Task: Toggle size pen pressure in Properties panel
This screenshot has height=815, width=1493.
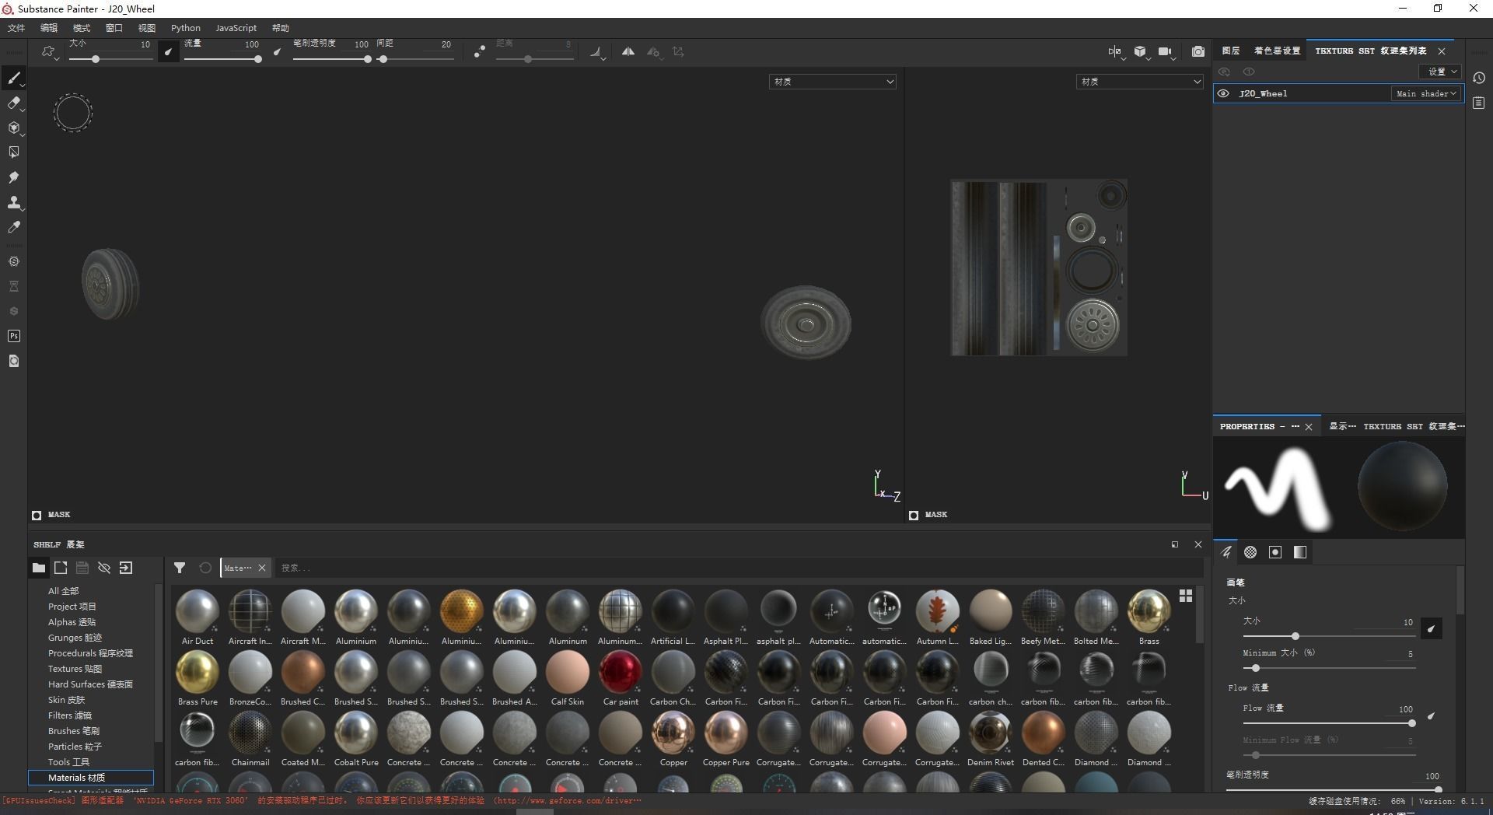Action: (x=1432, y=628)
